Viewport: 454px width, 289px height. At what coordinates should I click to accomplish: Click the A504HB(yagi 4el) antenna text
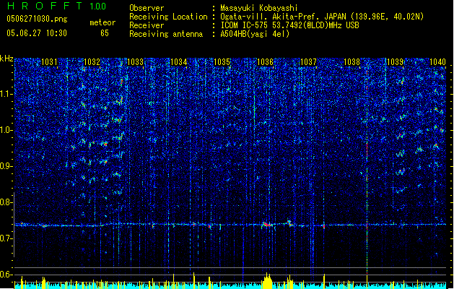255,34
